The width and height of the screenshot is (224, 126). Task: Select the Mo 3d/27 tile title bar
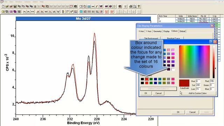(83, 19)
